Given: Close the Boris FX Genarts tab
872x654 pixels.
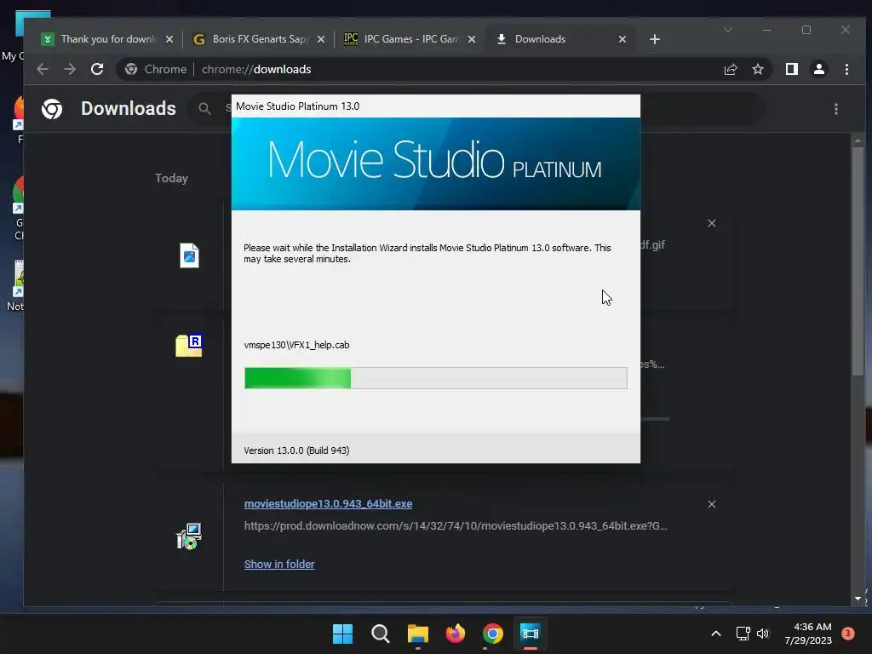Looking at the screenshot, I should click(321, 39).
